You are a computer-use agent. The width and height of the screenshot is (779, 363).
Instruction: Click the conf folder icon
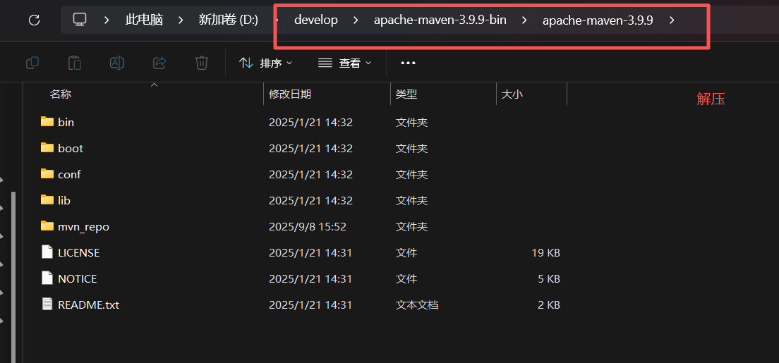(47, 174)
